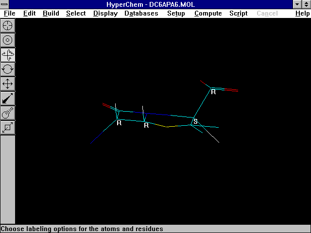Viewport: 311px width, 233px height.
Task: Open the Script menu
Action: pyautogui.click(x=238, y=13)
